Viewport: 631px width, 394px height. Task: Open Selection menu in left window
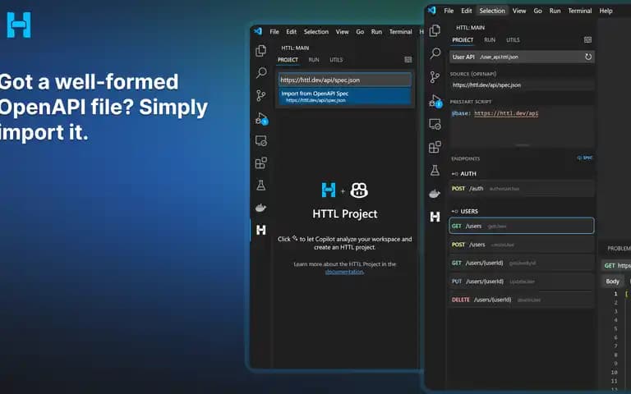pos(315,31)
